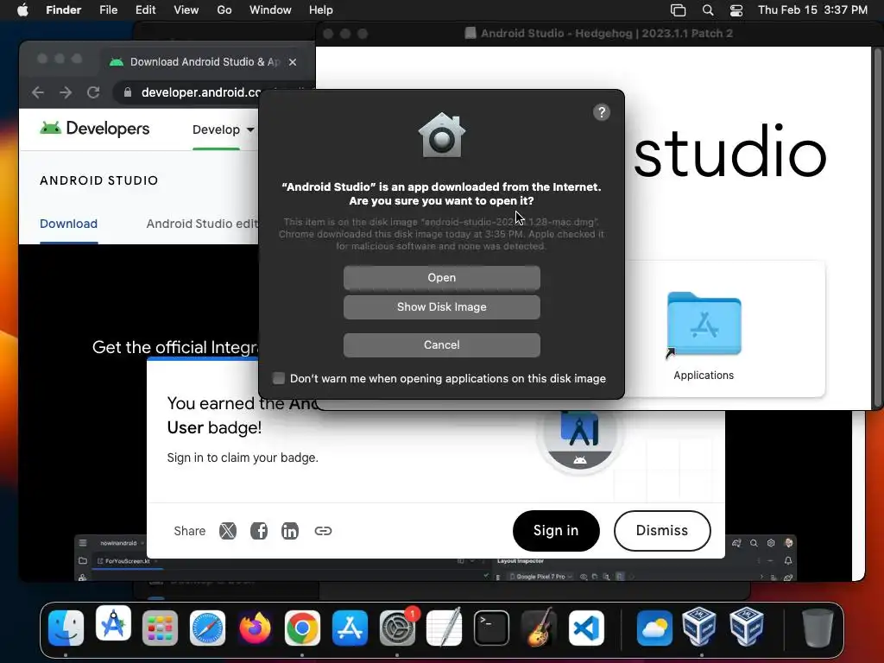The image size is (884, 663).
Task: Share the badge on LinkedIn
Action: (x=290, y=531)
